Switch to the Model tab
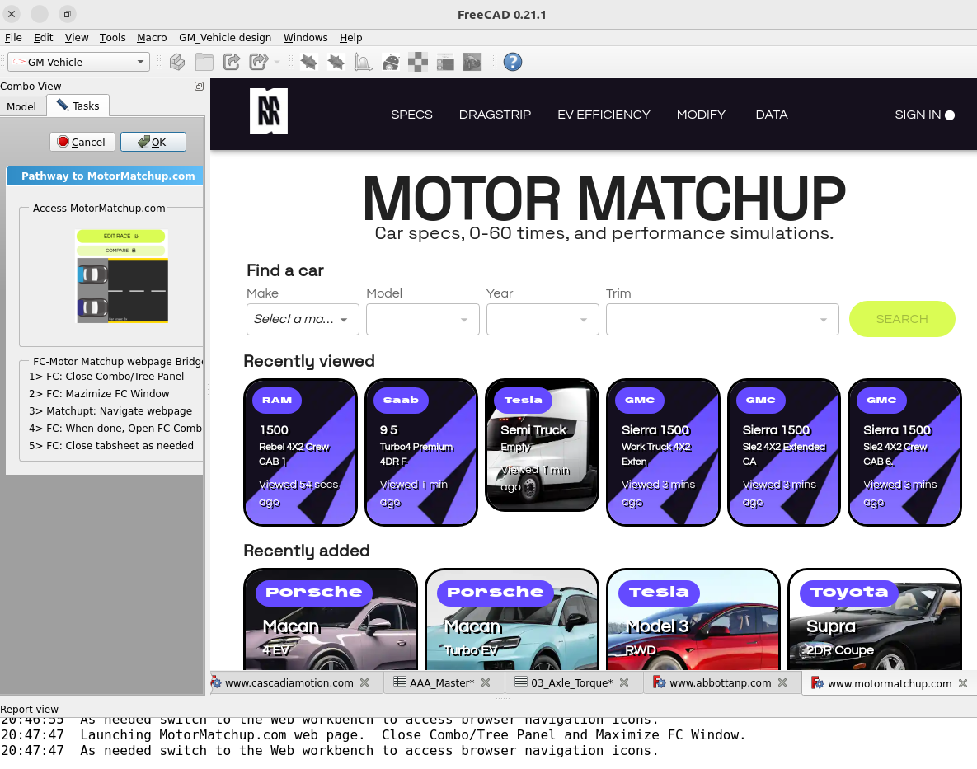This screenshot has height=769, width=977. point(21,106)
